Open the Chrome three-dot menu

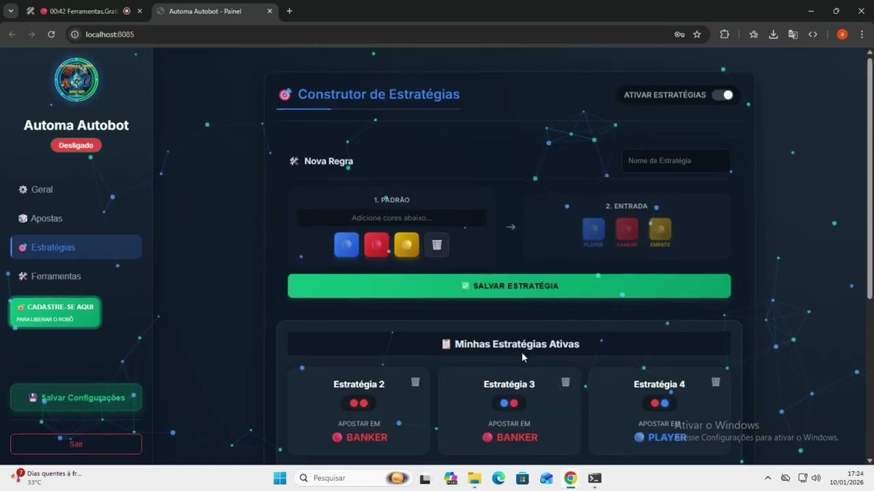tap(862, 34)
